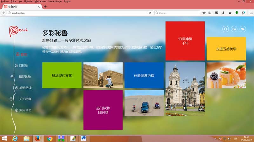Open the Historial menu
Viewport: 254px width, 142px height.
28,1
